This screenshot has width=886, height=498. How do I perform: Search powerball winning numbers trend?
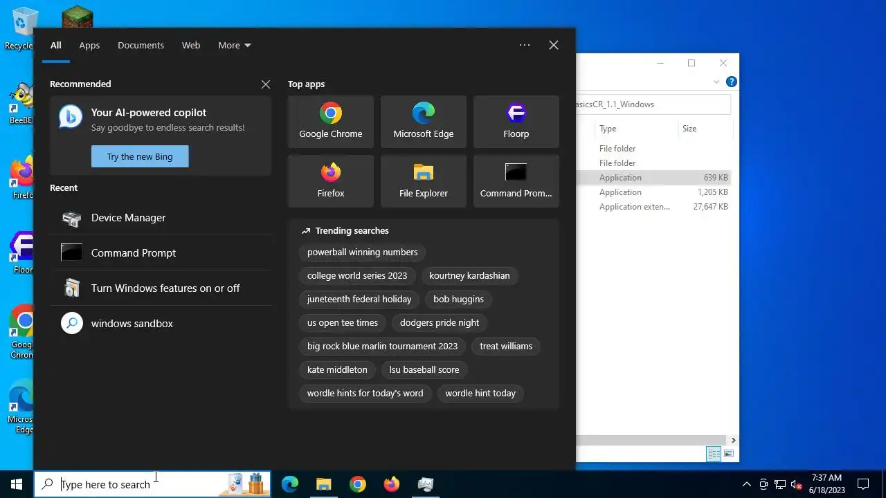point(362,252)
